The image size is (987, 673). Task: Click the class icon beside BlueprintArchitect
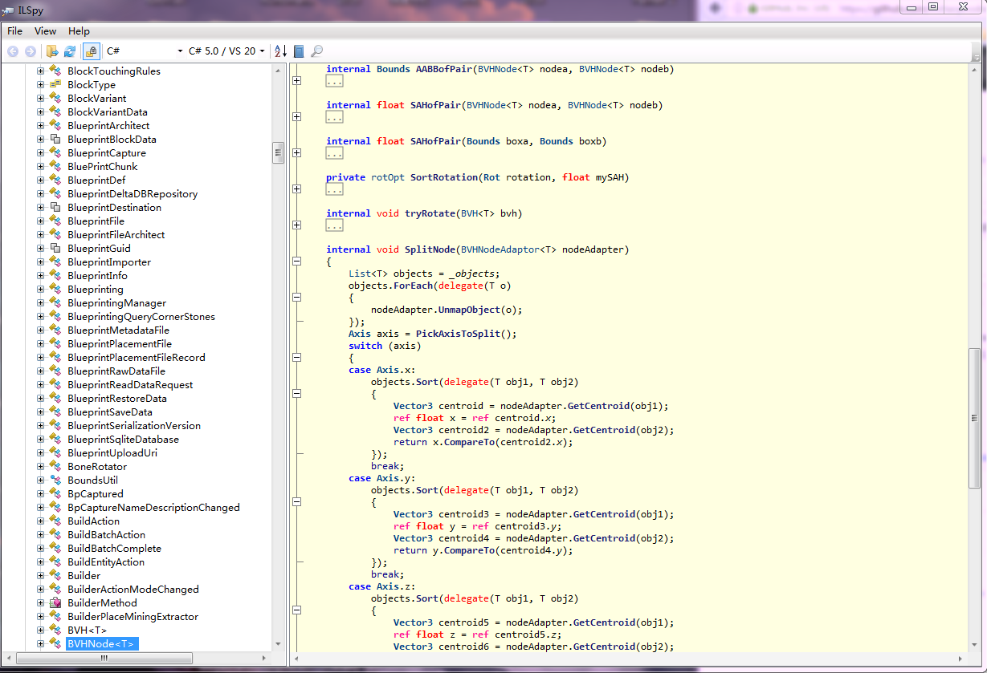click(x=55, y=126)
